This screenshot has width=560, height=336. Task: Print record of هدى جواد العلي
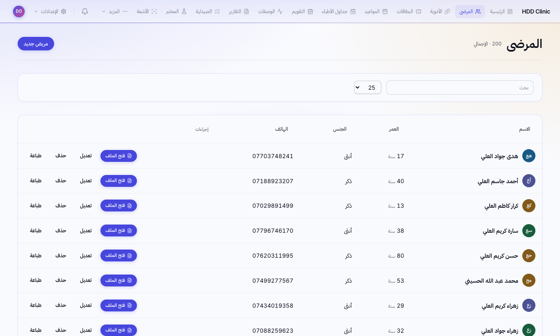[x=36, y=156]
